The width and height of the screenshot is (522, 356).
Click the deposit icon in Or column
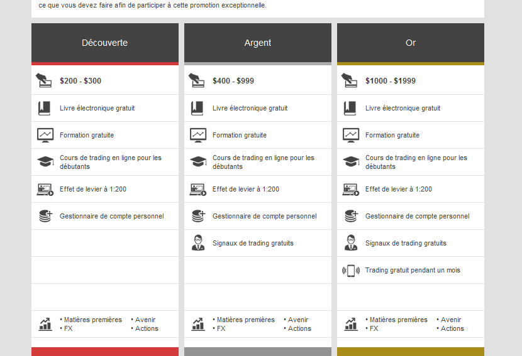coord(349,80)
